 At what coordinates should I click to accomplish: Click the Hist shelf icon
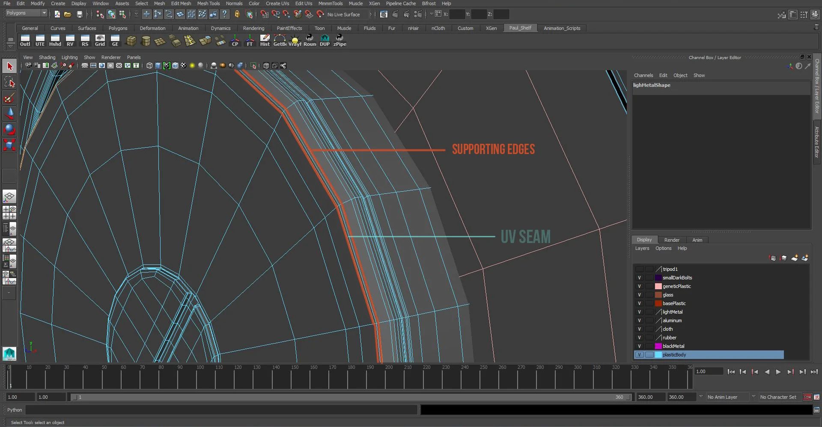point(265,41)
